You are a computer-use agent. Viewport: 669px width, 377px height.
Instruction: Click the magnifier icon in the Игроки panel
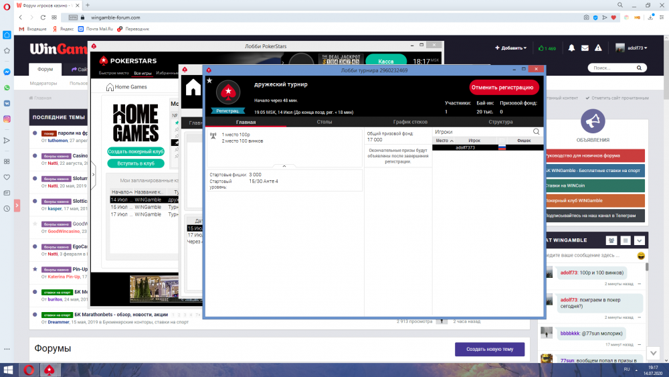pyautogui.click(x=536, y=132)
